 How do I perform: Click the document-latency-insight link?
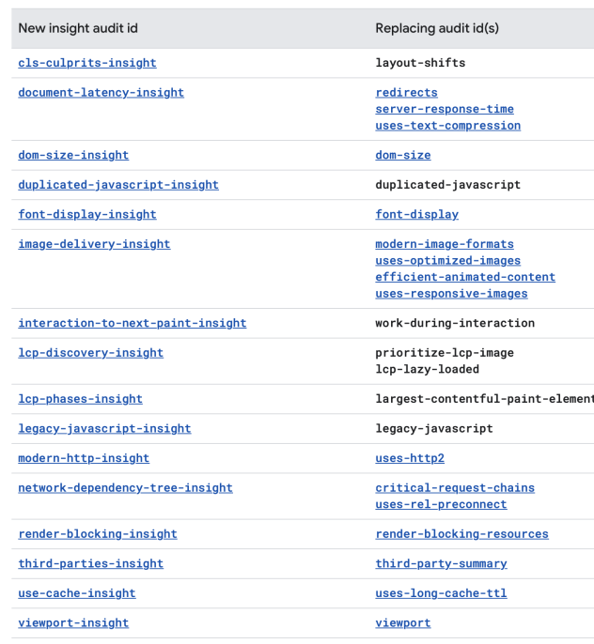(x=101, y=93)
